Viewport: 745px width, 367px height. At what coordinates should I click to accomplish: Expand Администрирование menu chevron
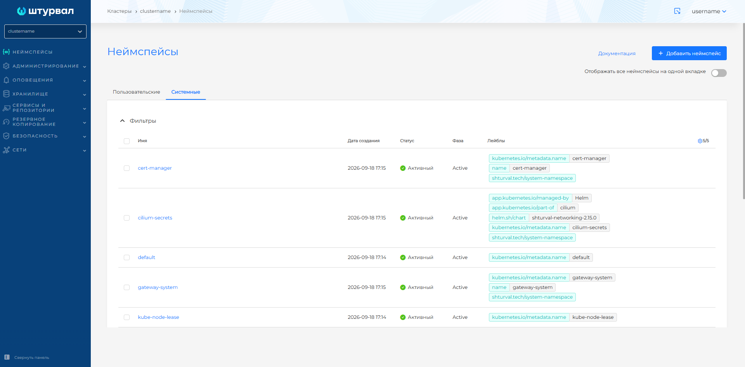(x=85, y=66)
